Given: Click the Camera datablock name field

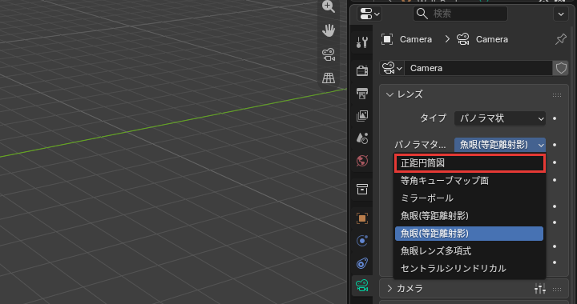Looking at the screenshot, I should pos(478,68).
